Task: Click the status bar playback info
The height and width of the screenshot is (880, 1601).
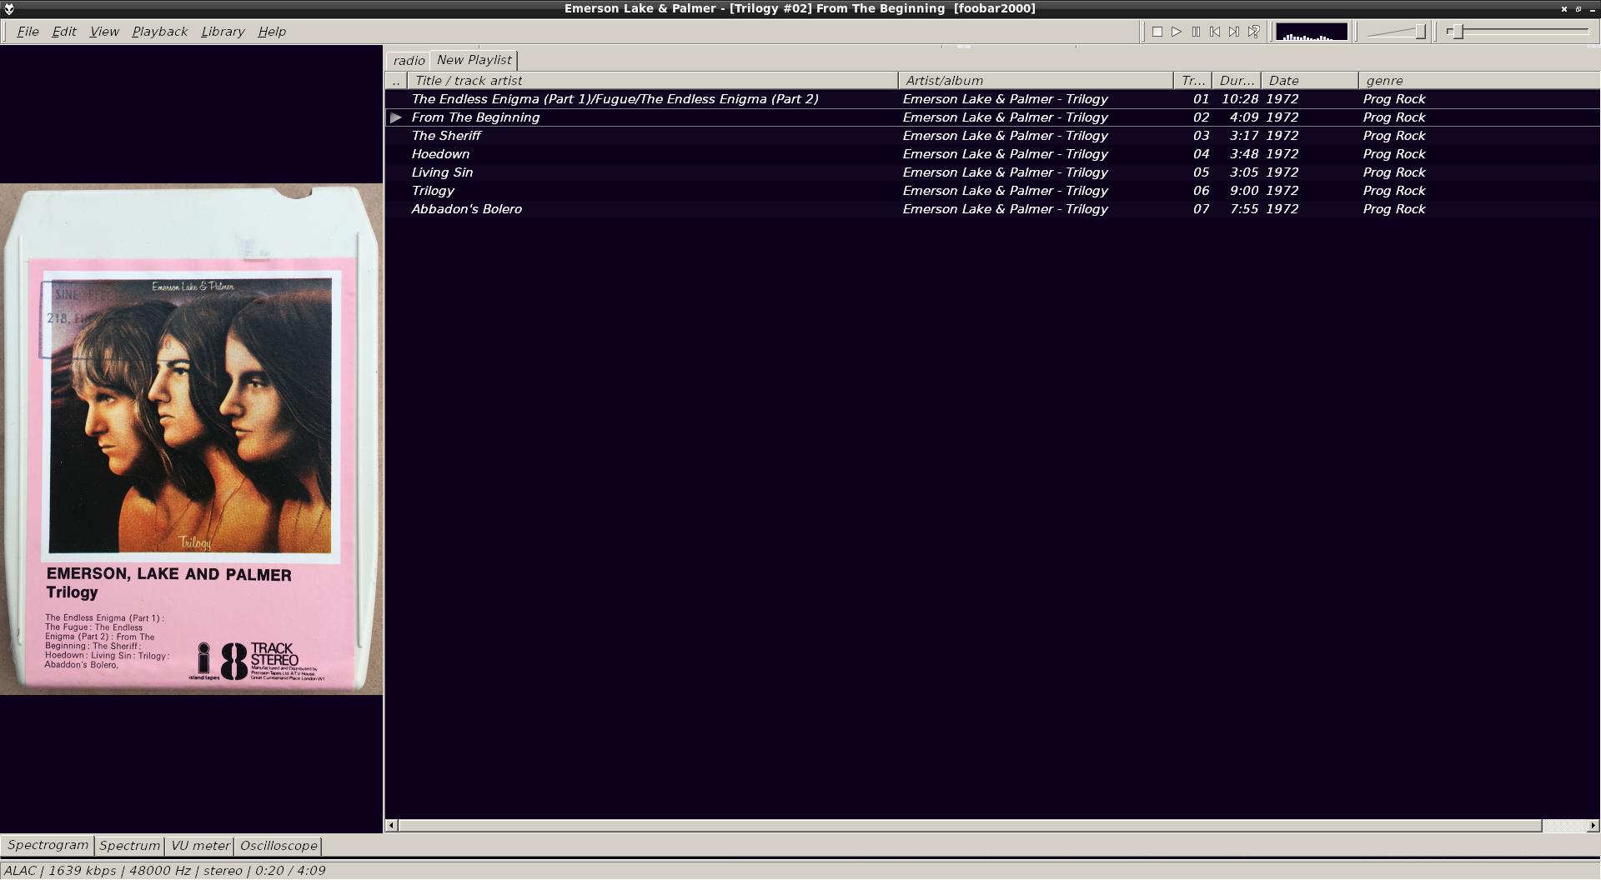Action: click(x=164, y=871)
